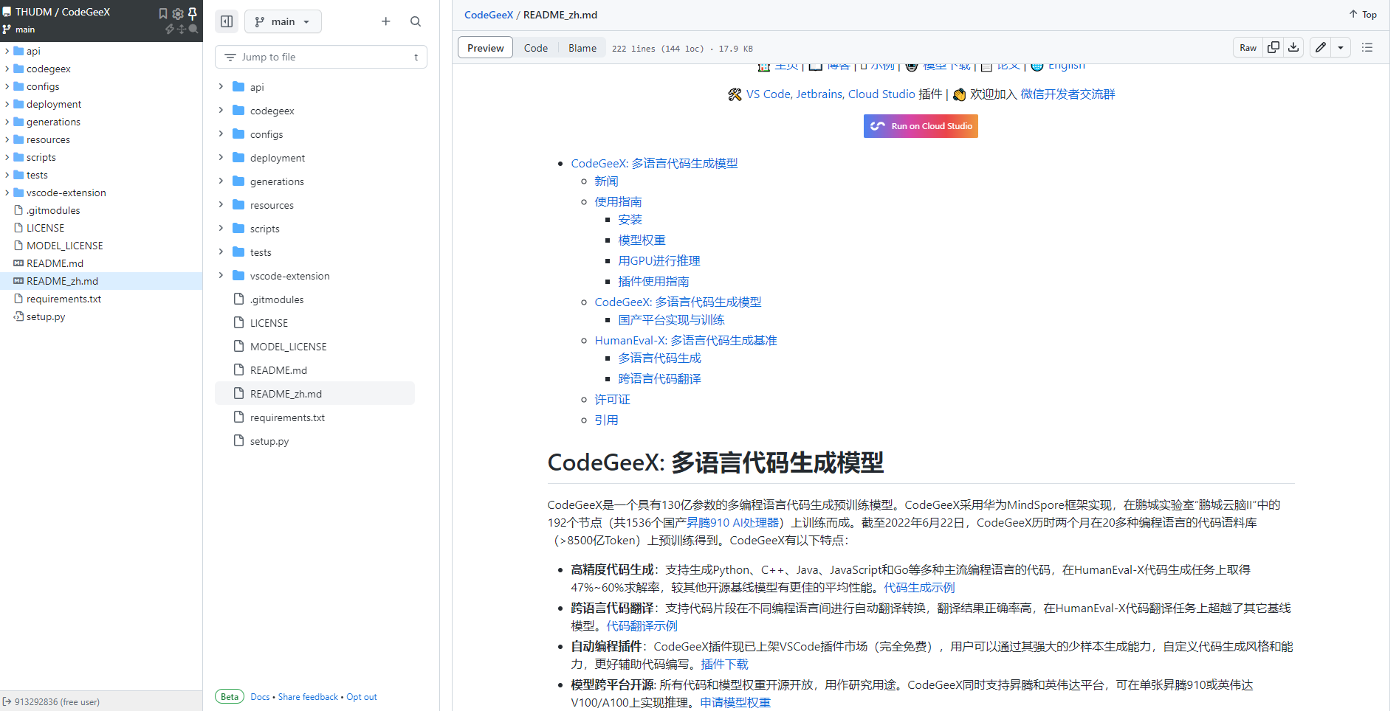Click resources folder icon in GitHub tree
This screenshot has height=711, width=1399.
point(238,204)
